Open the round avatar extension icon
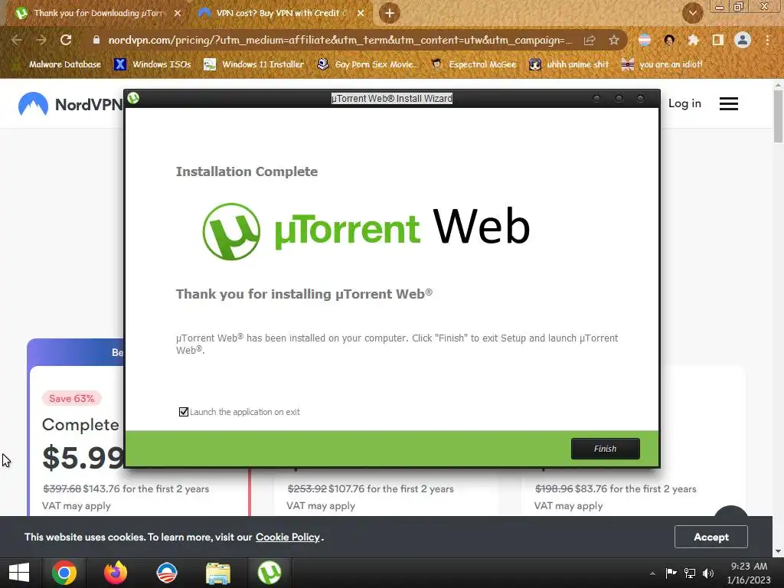This screenshot has width=784, height=588. point(669,40)
